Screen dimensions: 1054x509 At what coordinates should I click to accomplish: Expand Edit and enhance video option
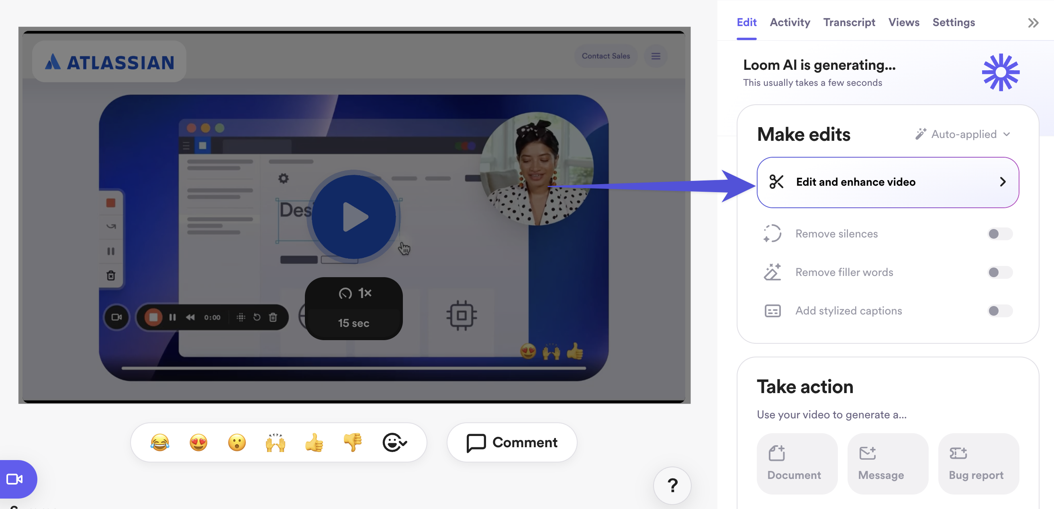(887, 182)
